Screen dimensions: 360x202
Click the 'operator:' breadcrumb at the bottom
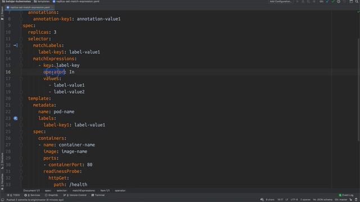tap(120, 191)
